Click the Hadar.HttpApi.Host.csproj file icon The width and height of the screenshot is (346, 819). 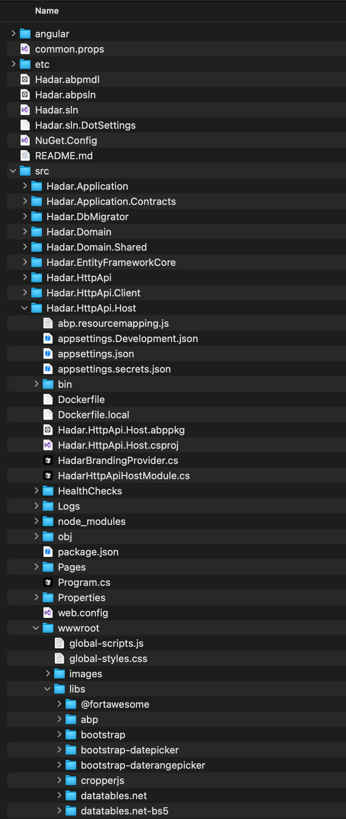coord(48,445)
